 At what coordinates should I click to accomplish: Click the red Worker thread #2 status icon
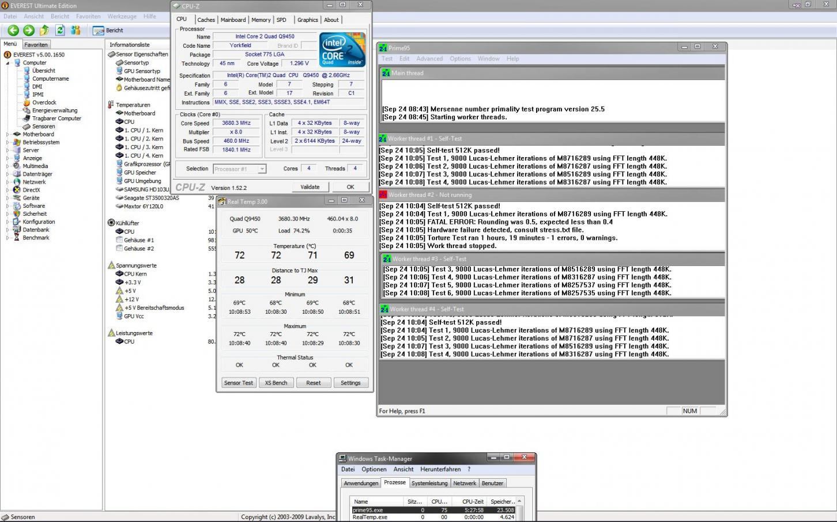click(383, 195)
